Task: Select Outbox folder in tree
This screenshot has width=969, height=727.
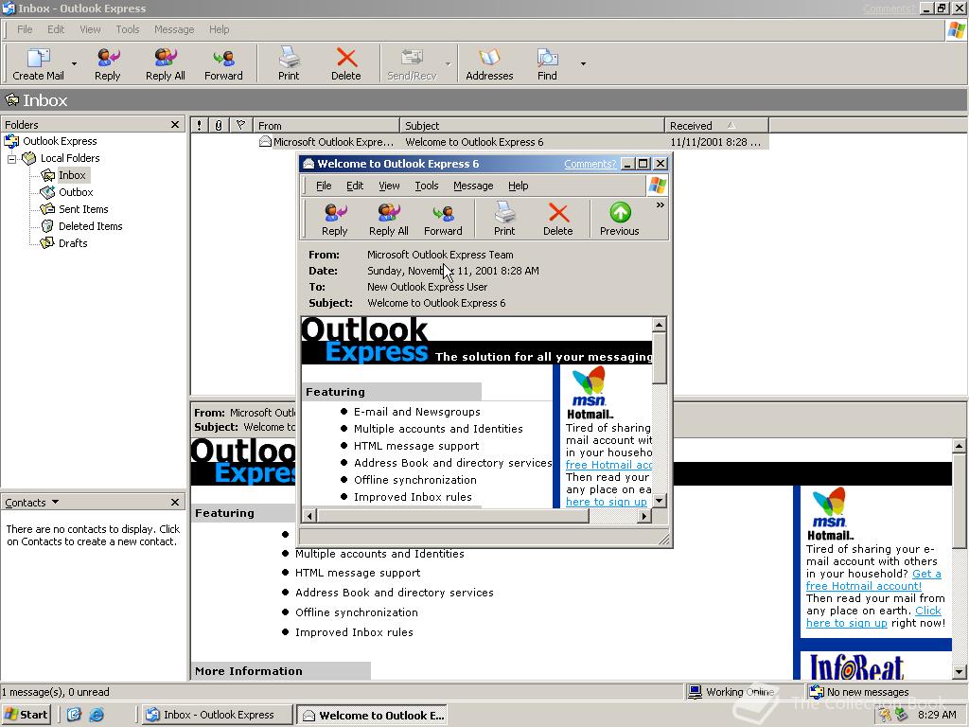Action: tap(76, 192)
